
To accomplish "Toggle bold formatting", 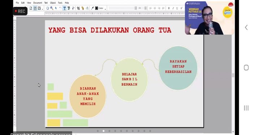I will click(169, 8).
